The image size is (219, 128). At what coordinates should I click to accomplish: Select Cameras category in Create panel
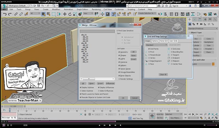pyautogui.click(x=201, y=24)
